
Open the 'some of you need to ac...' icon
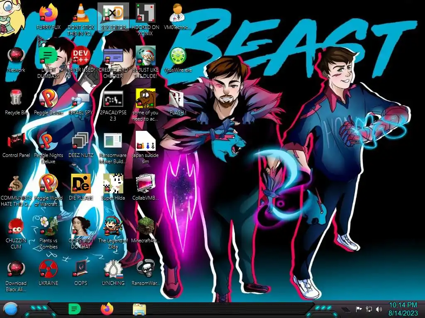pos(146,98)
